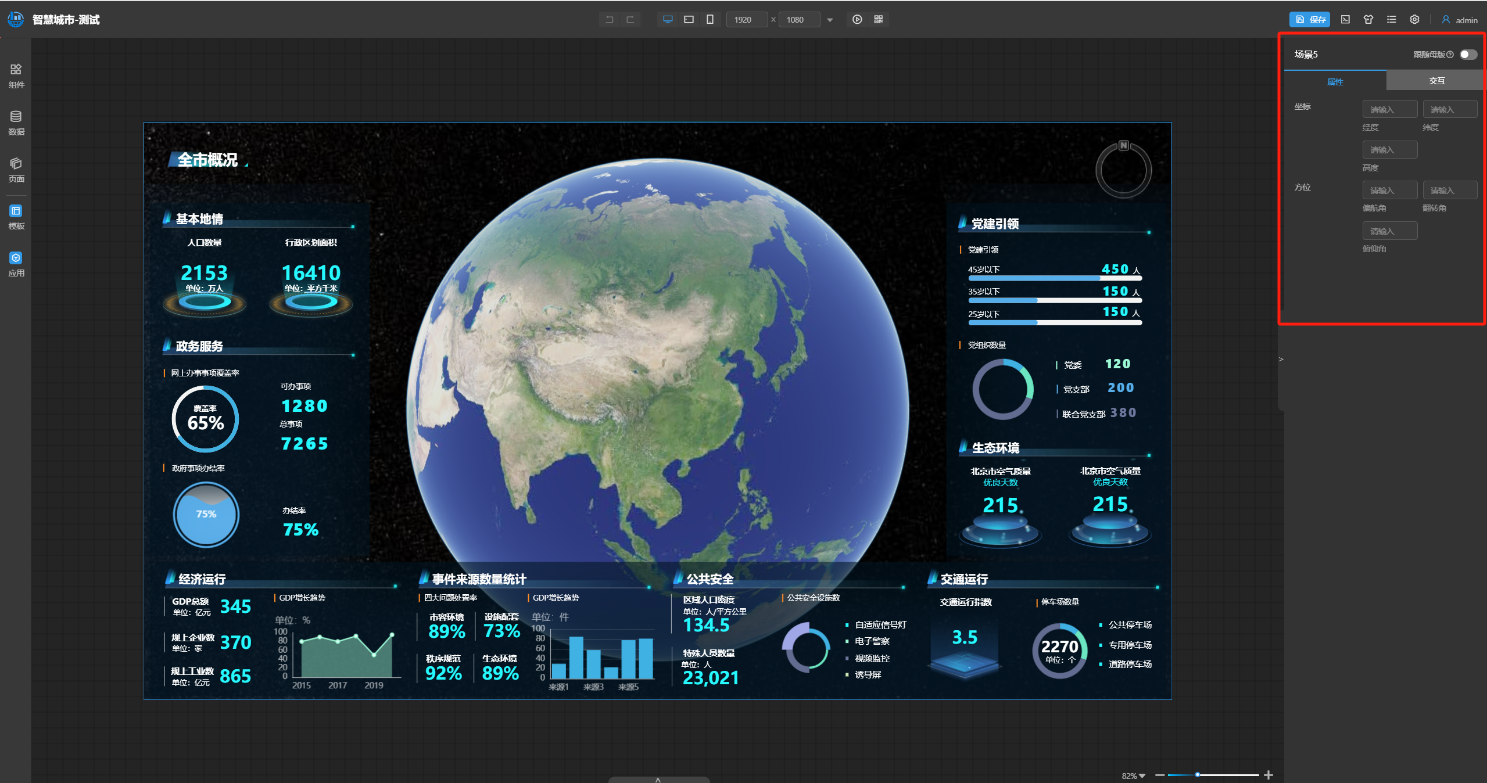Collapse the right properties panel
The height and width of the screenshot is (783, 1487).
(1281, 360)
